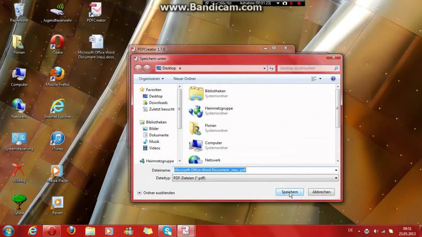
Task: Select Musik library in navigation pane
Action: click(x=151, y=142)
